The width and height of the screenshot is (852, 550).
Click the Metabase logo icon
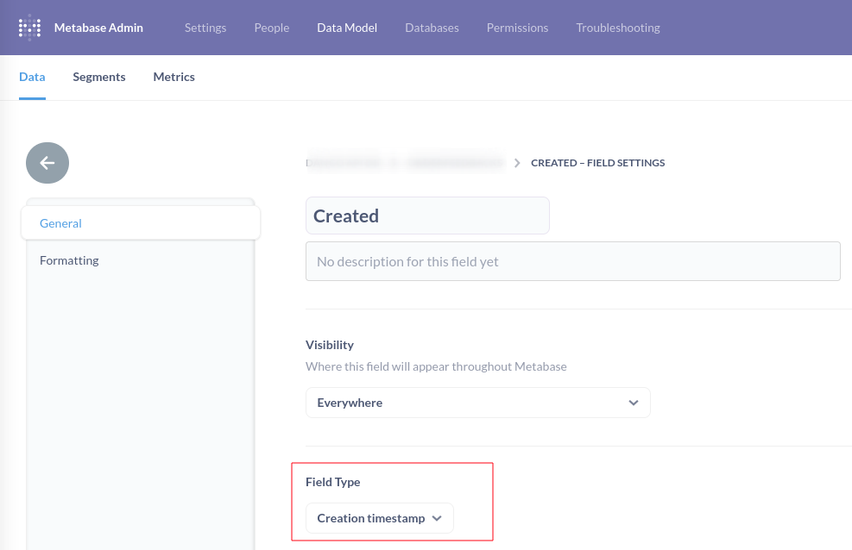click(29, 27)
